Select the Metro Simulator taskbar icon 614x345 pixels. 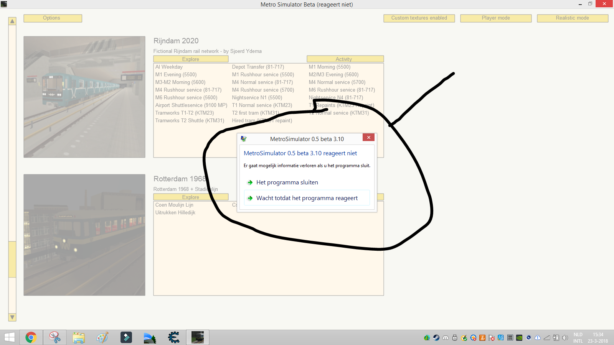[x=198, y=337]
